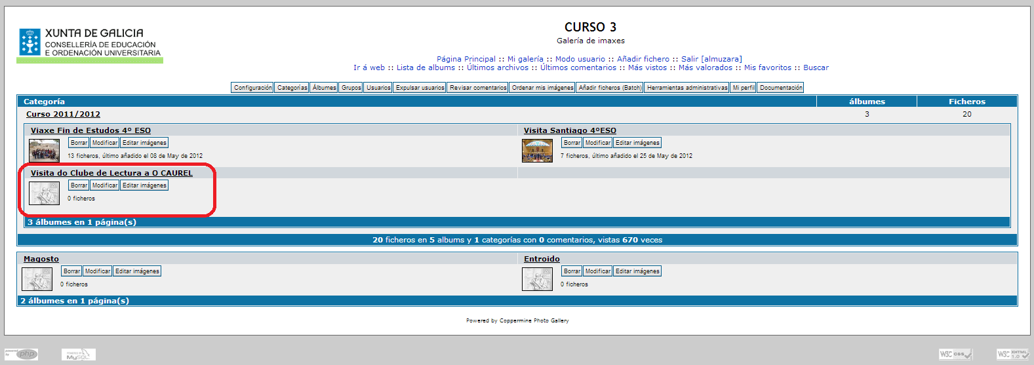The width and height of the screenshot is (1034, 365).
Task: Log out via Salir [almuzara] link
Action: pos(711,59)
